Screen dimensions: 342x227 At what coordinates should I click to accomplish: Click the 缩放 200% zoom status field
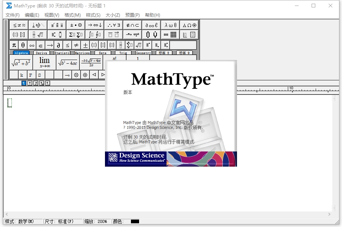(x=96, y=221)
